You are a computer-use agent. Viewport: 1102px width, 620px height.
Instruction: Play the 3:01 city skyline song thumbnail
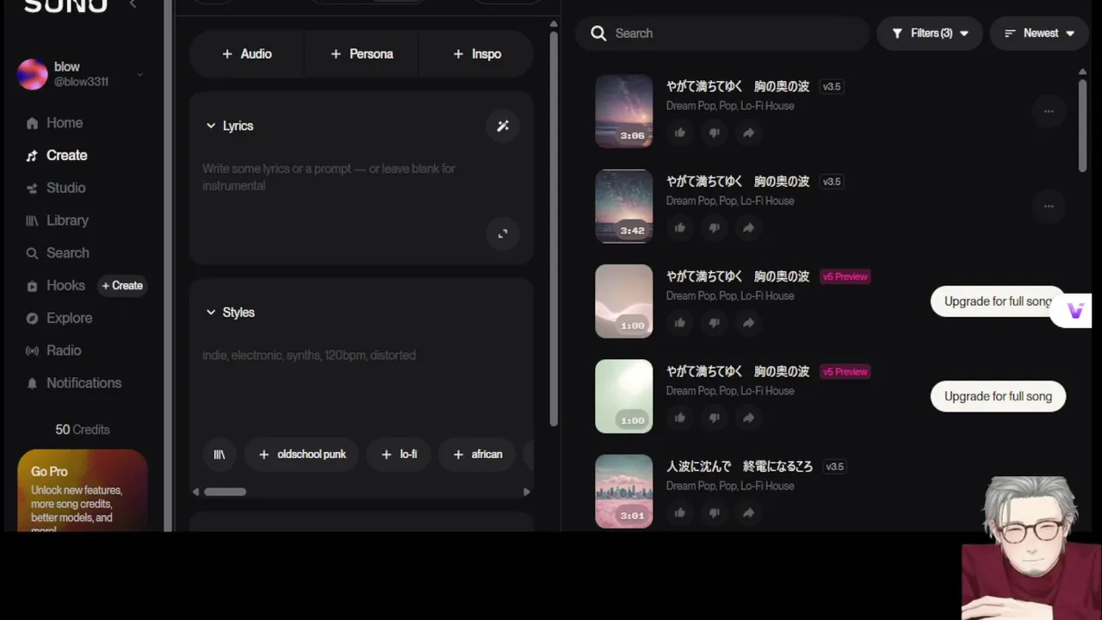point(624,491)
